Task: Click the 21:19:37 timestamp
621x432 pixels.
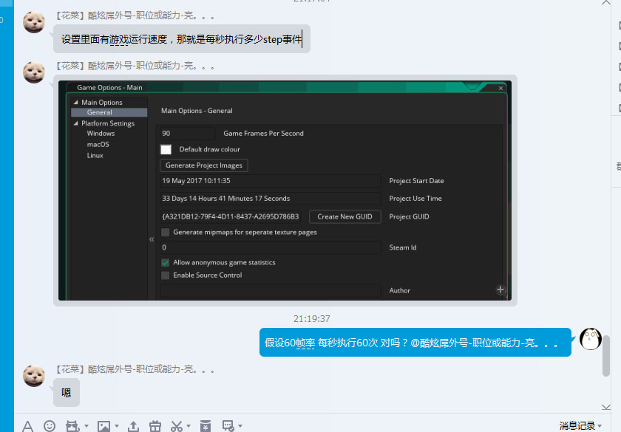Action: click(x=312, y=319)
